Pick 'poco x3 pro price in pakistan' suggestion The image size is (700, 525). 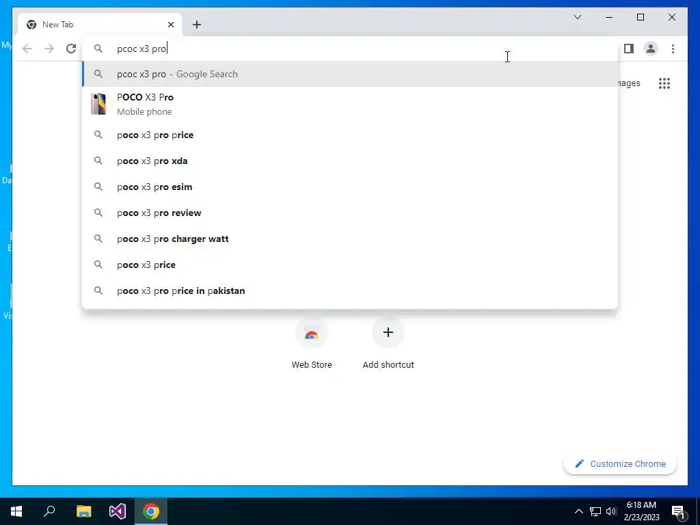click(350, 291)
